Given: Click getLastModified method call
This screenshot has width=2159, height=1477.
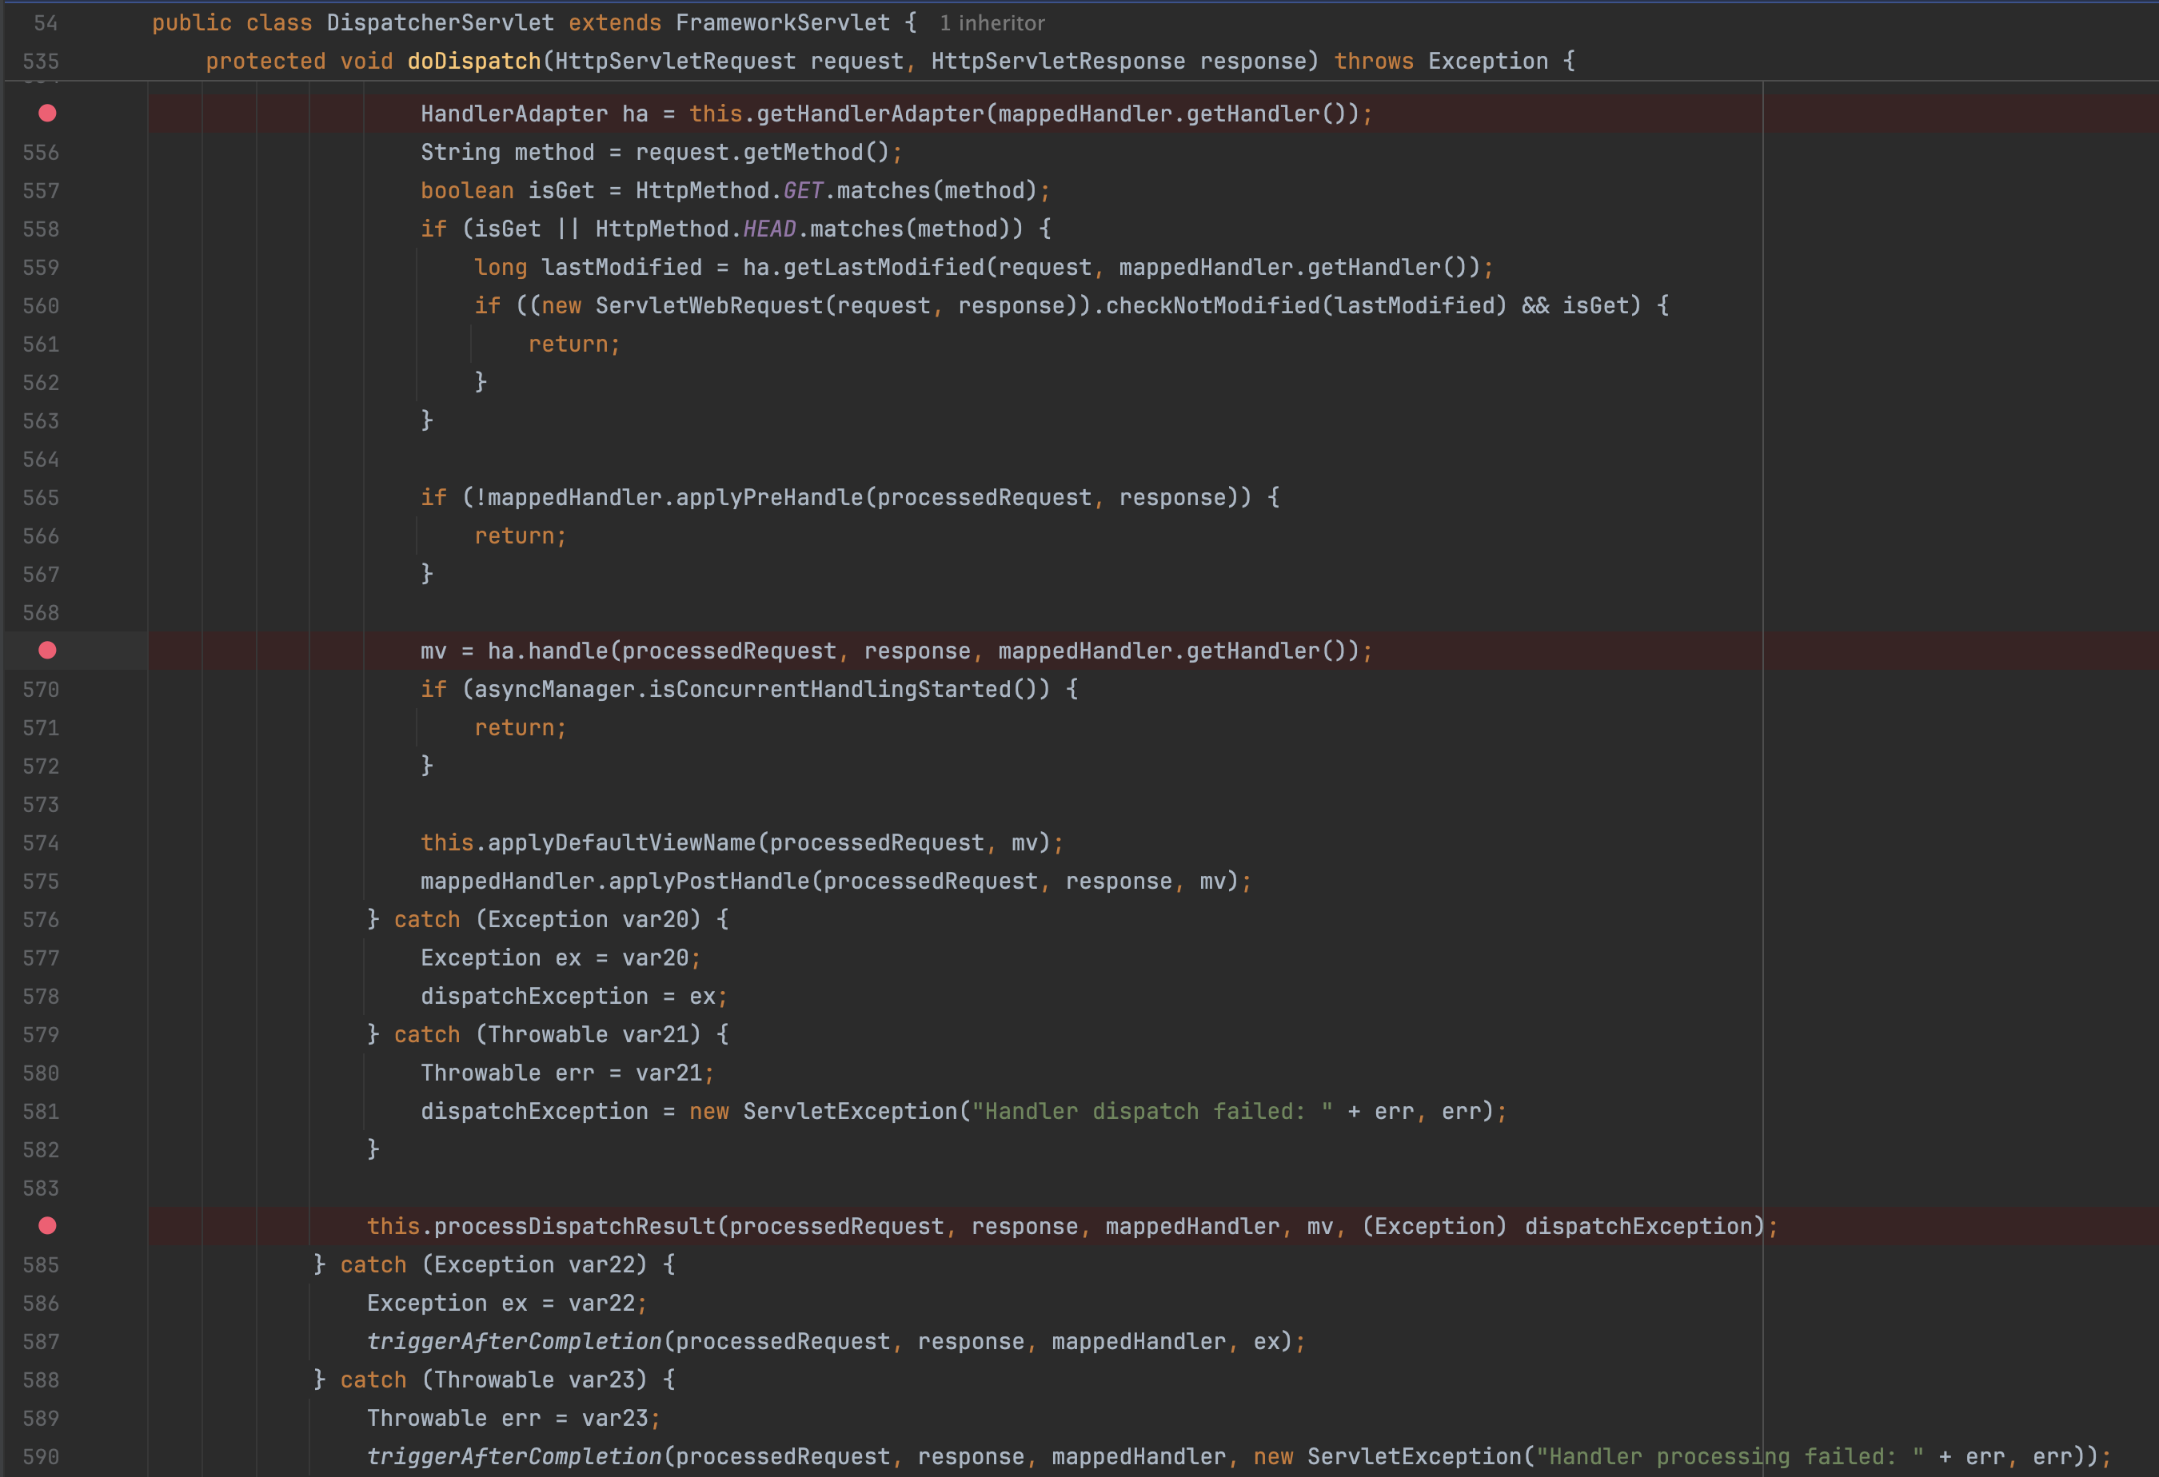Looking at the screenshot, I should pyautogui.click(x=884, y=268).
